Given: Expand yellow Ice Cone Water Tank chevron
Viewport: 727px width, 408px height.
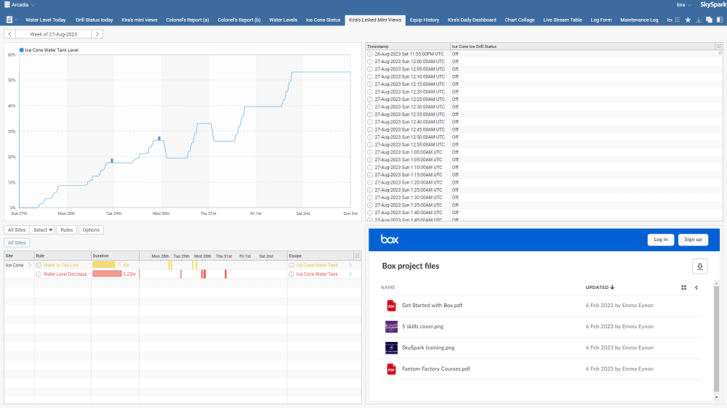Looking at the screenshot, I should (350, 266).
